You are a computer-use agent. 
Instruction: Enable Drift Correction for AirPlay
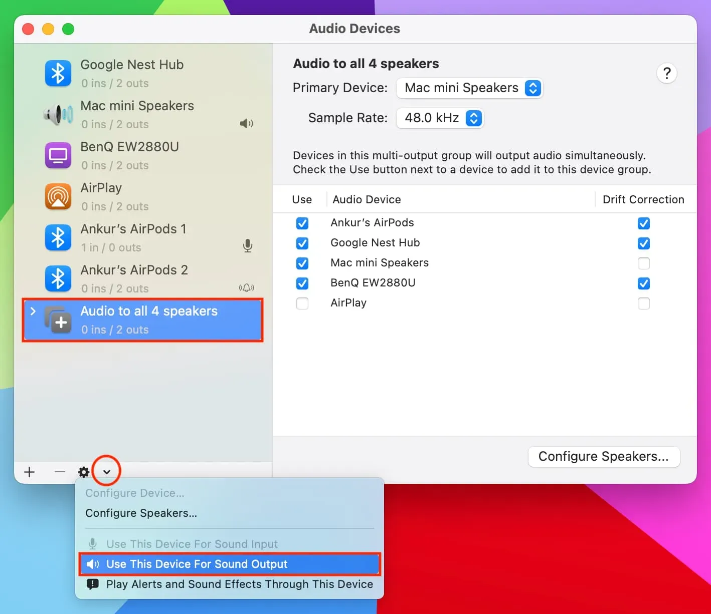coord(644,303)
